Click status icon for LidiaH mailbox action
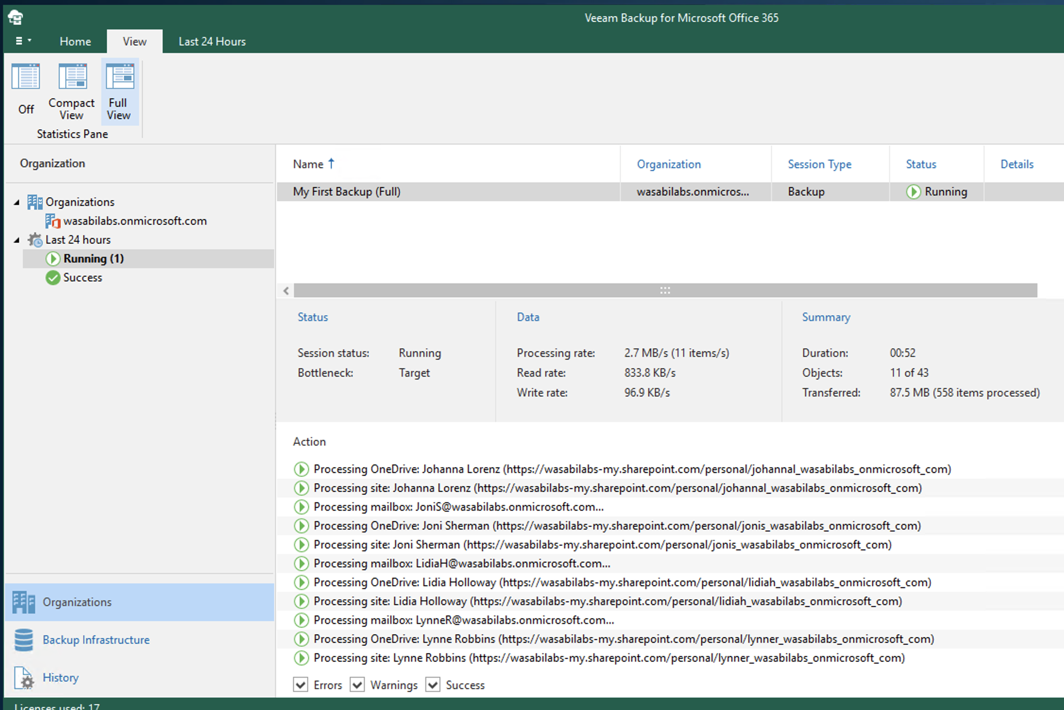 pos(301,564)
